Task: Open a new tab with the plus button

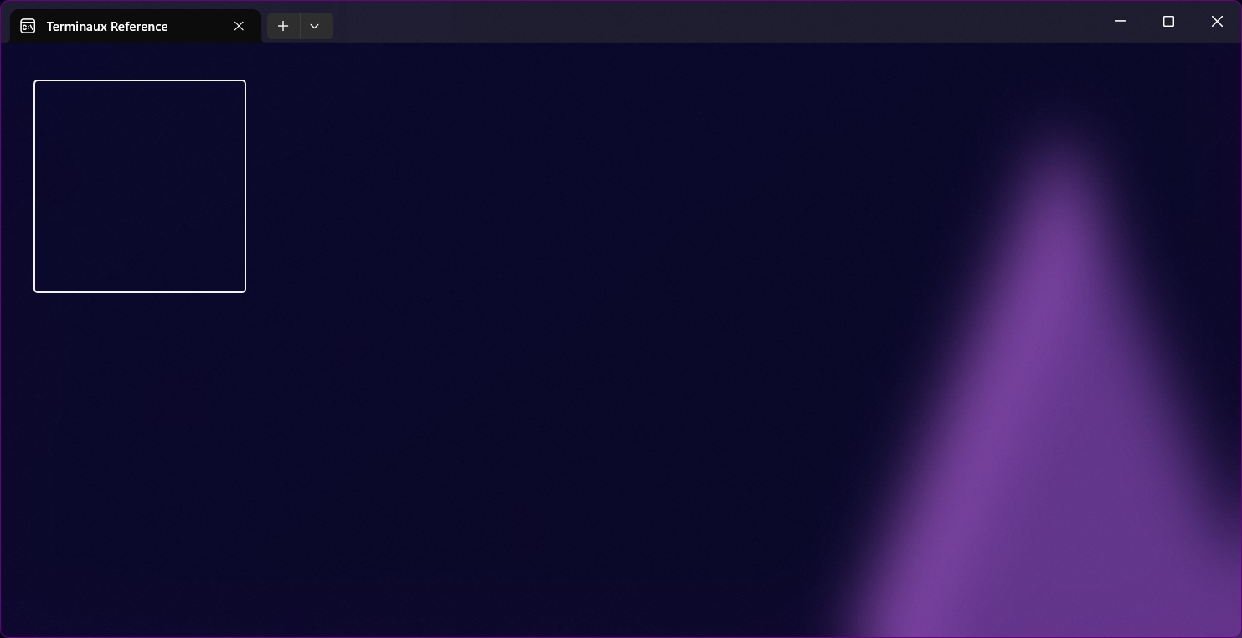Action: (283, 26)
